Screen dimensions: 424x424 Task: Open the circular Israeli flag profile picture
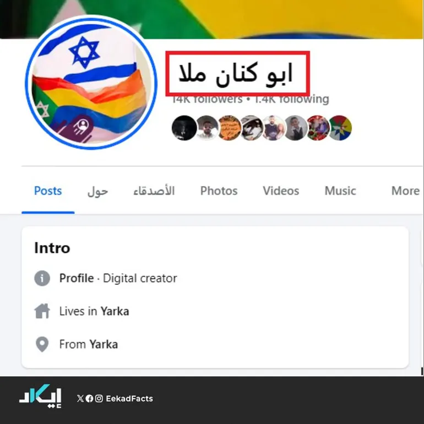(x=91, y=82)
